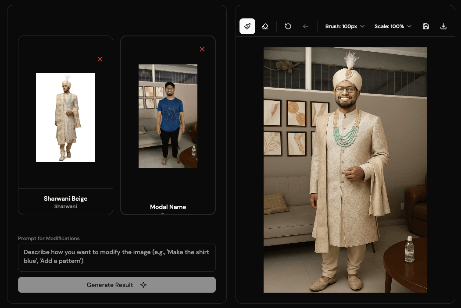Select the Sharwani Beige garment thumbnail
The image size is (461, 308).
pos(65,117)
